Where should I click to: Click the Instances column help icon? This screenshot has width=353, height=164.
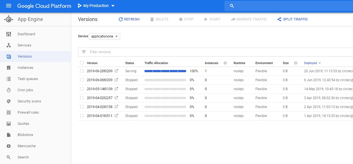point(225,63)
